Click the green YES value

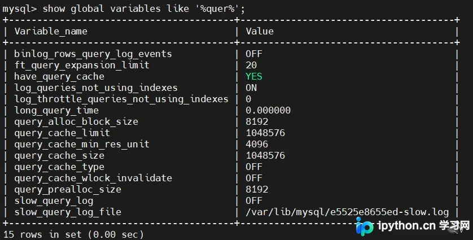pyautogui.click(x=254, y=76)
